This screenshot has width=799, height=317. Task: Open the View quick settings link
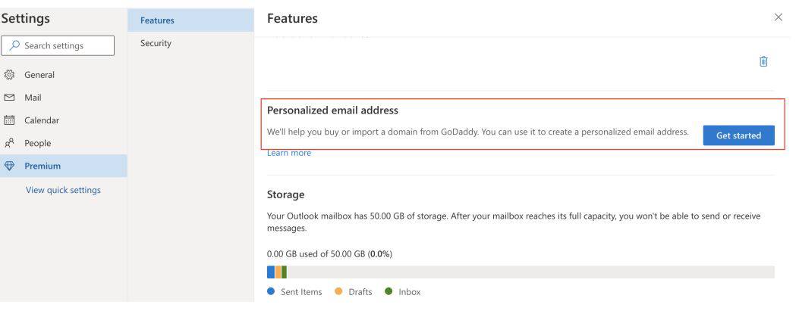coord(63,190)
